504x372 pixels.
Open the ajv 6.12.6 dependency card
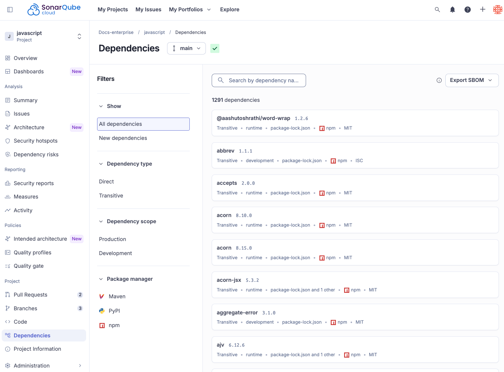coord(355,350)
